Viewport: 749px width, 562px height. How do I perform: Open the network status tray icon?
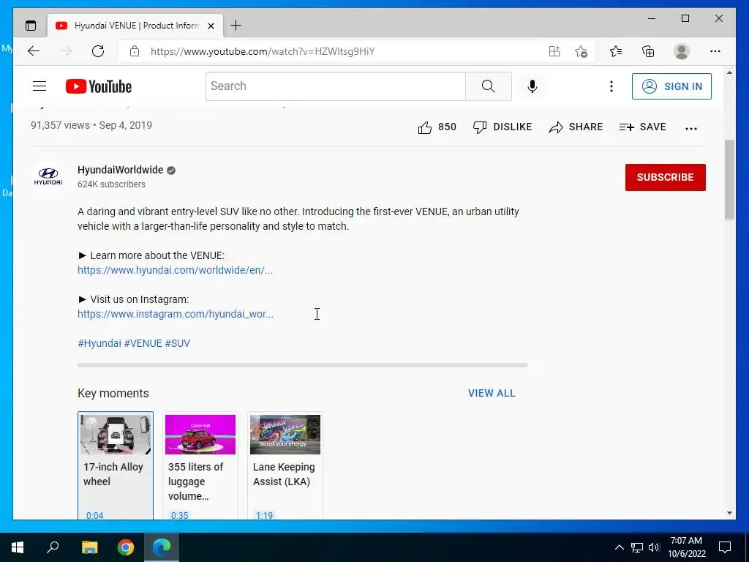637,547
